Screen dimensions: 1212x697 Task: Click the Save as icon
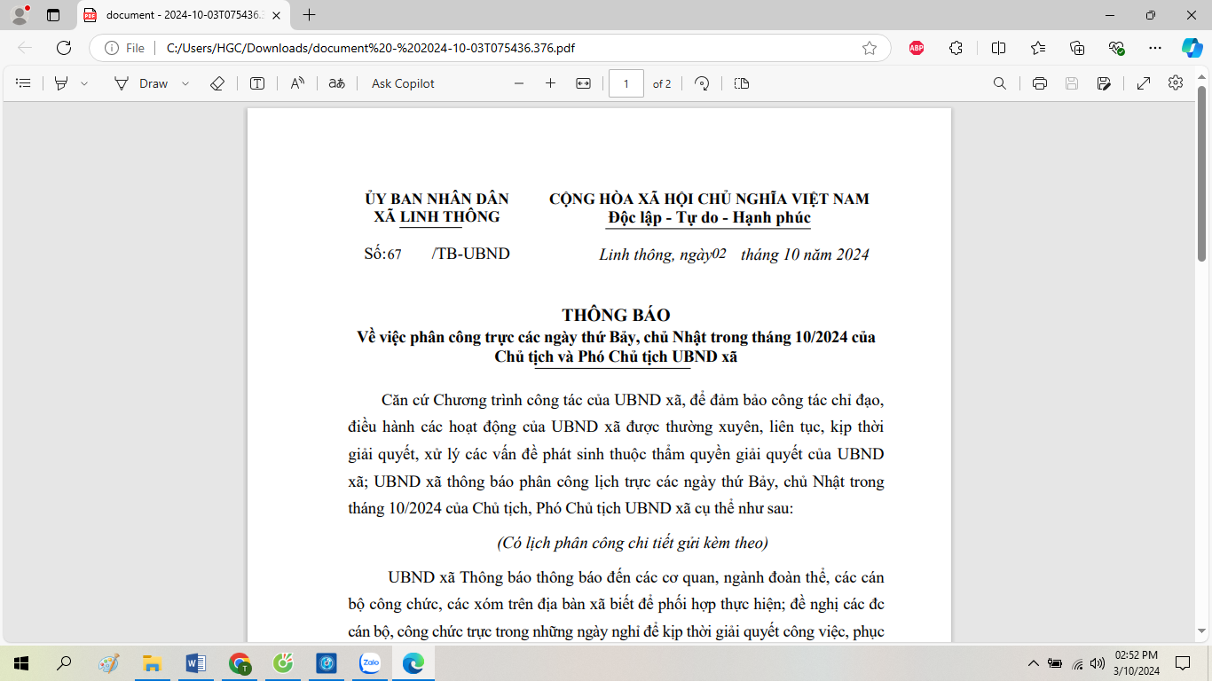1104,83
